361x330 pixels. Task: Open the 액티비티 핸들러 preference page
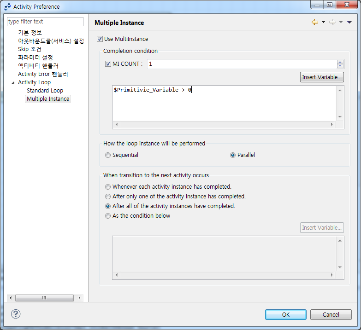click(x=38, y=66)
